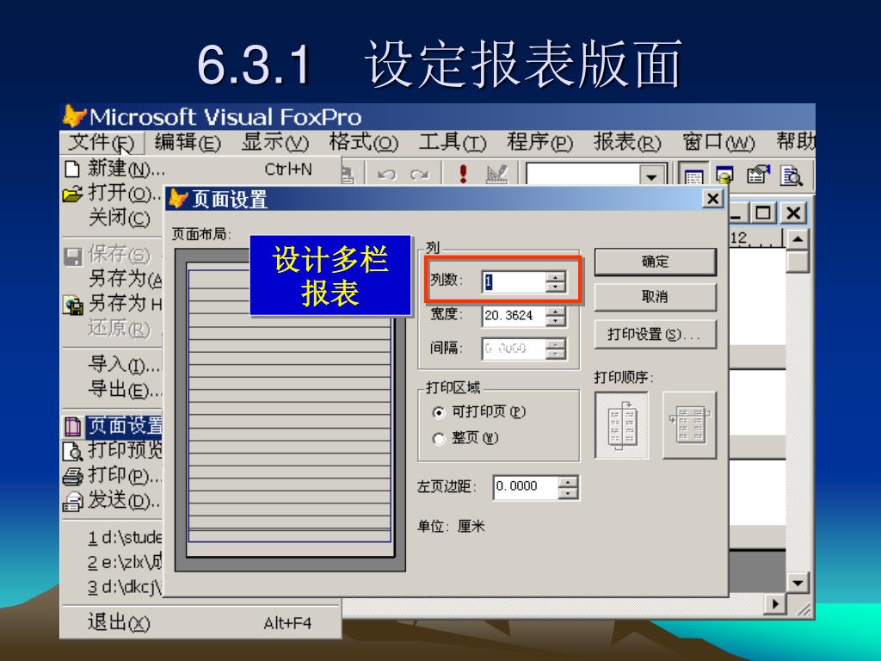Open recent file 1 d:\stude
The width and height of the screenshot is (881, 661).
coord(125,538)
